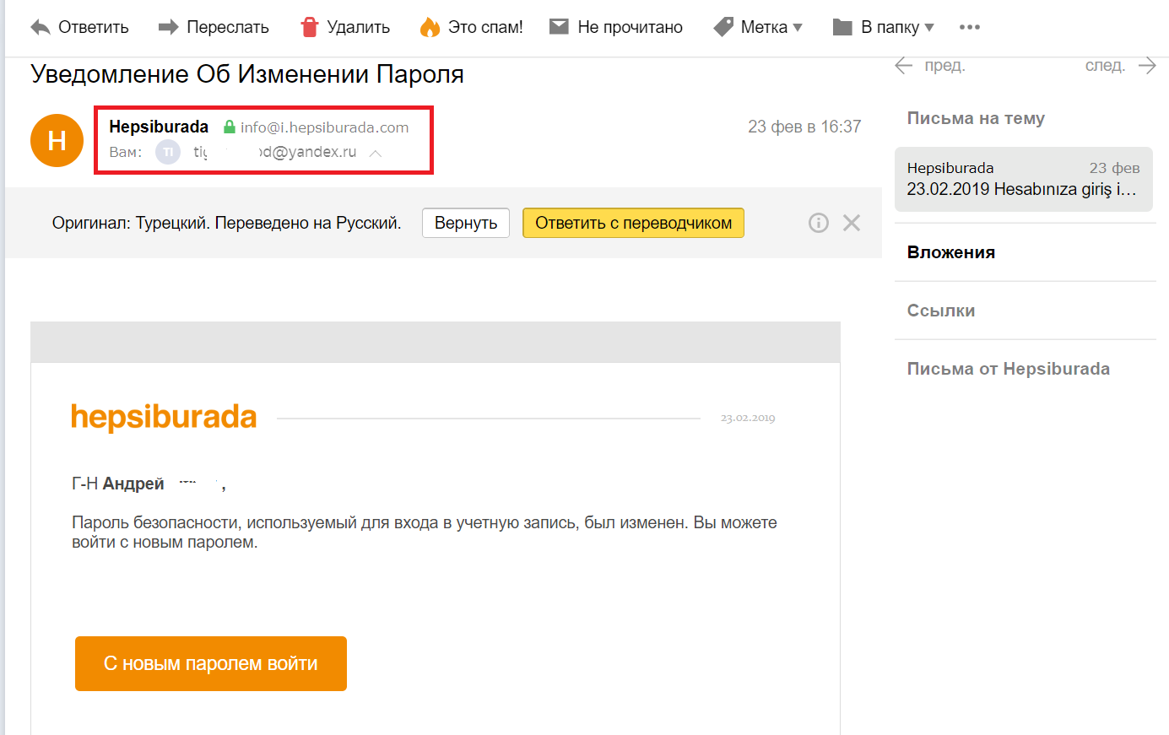Open related thread message from 23 фев
This screenshot has height=735, width=1169.
1024,179
